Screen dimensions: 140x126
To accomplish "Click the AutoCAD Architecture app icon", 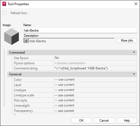I will tap(4, 4).
